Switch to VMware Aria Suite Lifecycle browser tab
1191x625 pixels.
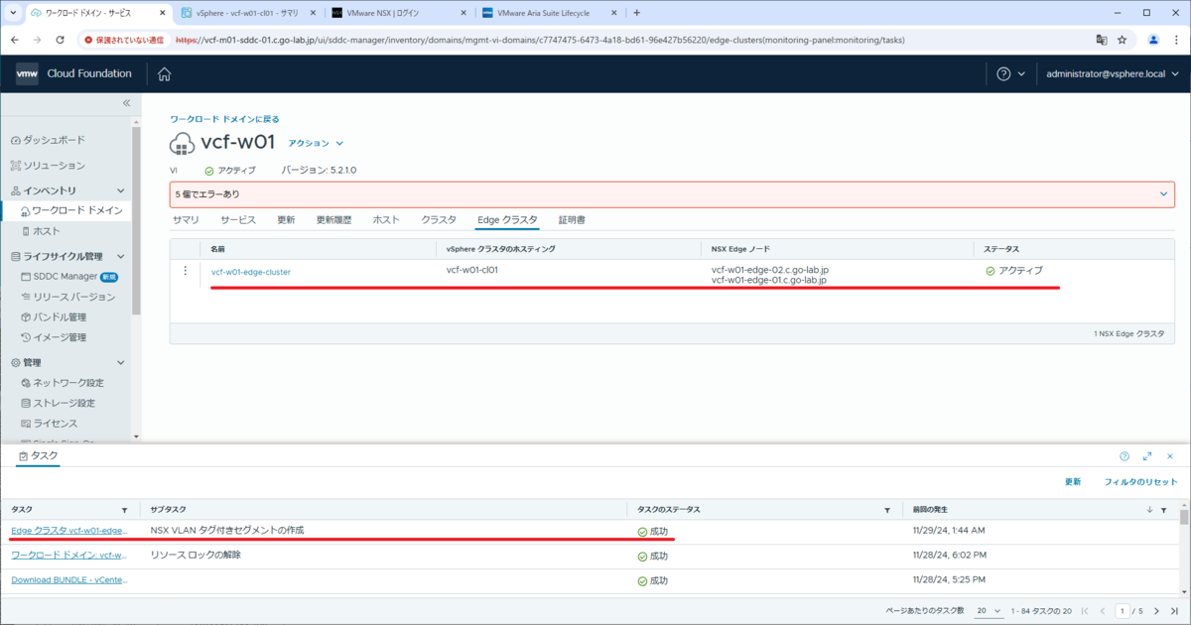coord(548,13)
